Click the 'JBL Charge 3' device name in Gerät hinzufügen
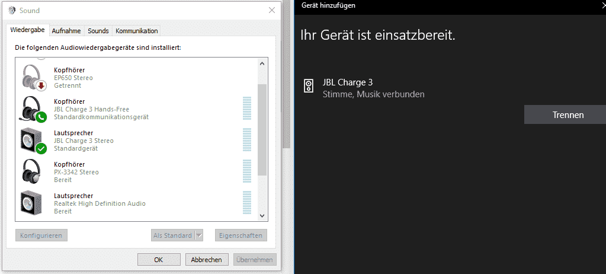This screenshot has height=274, width=606. 348,82
